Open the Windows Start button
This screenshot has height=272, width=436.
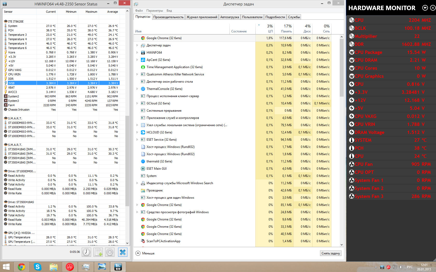point(6,267)
